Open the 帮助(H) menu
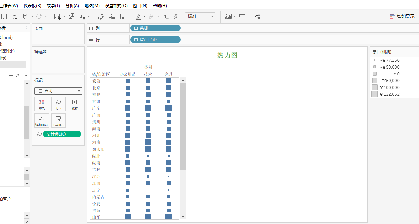 tap(160, 6)
